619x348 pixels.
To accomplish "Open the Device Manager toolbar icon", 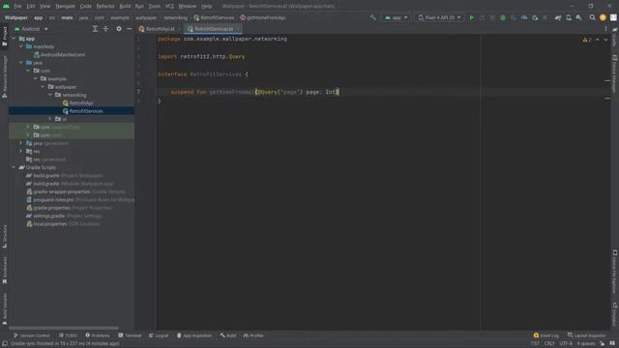I will [x=569, y=17].
